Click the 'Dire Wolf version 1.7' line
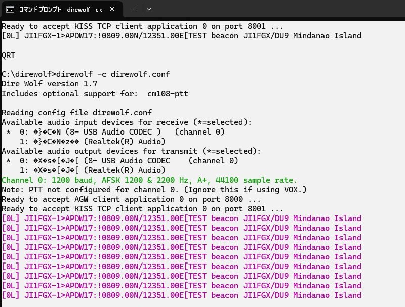 (50, 84)
